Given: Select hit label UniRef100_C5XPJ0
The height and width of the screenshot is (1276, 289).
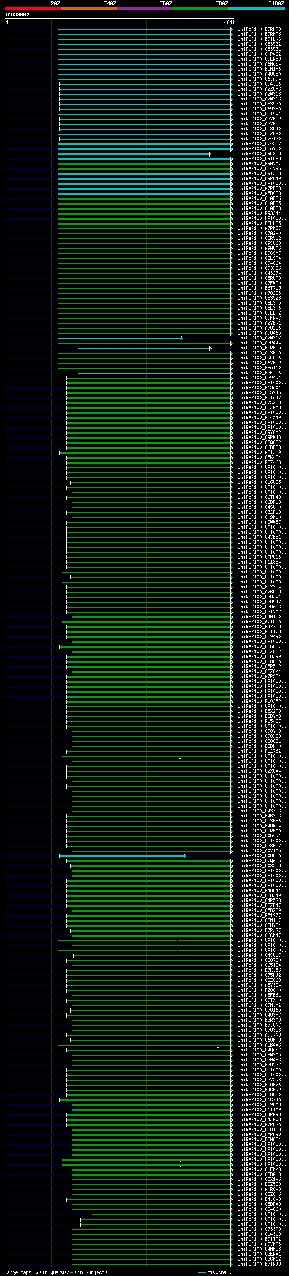Looking at the screenshot, I should click(x=259, y=129).
